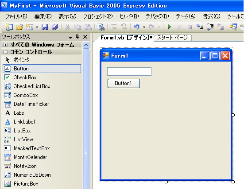
Task: Switch to the スタート ページ tab
Action: (172, 38)
